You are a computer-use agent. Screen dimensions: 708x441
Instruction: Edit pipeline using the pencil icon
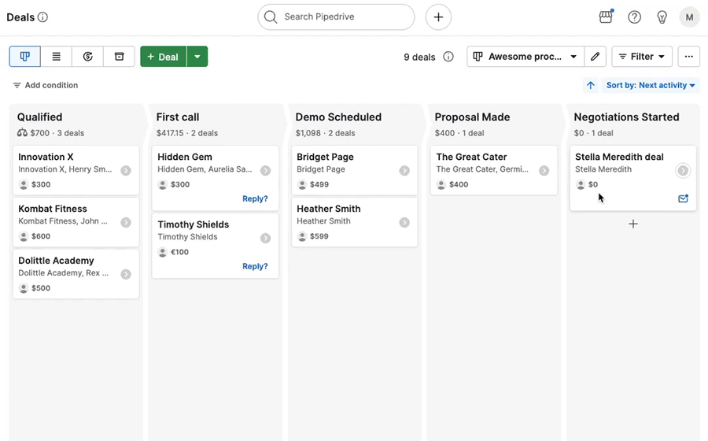(596, 57)
